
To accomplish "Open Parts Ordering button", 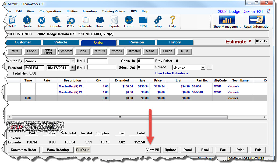I will [58, 150].
